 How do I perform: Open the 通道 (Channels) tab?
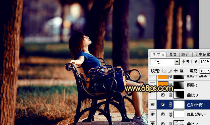pos(172,55)
